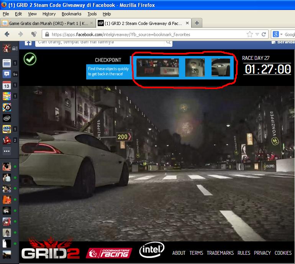Switch to the Game Gratis dan Murah tab
The width and height of the screenshot is (295, 264).
[48, 23]
